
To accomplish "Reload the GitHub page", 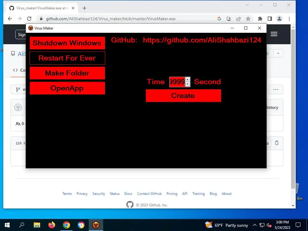I will click(x=29, y=19).
